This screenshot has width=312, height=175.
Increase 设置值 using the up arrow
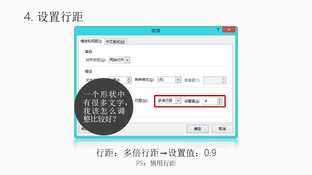click(219, 99)
